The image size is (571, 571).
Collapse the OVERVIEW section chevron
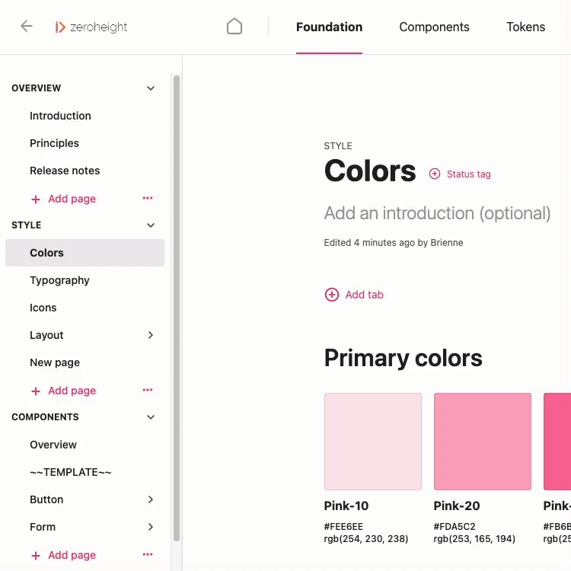coord(151,88)
